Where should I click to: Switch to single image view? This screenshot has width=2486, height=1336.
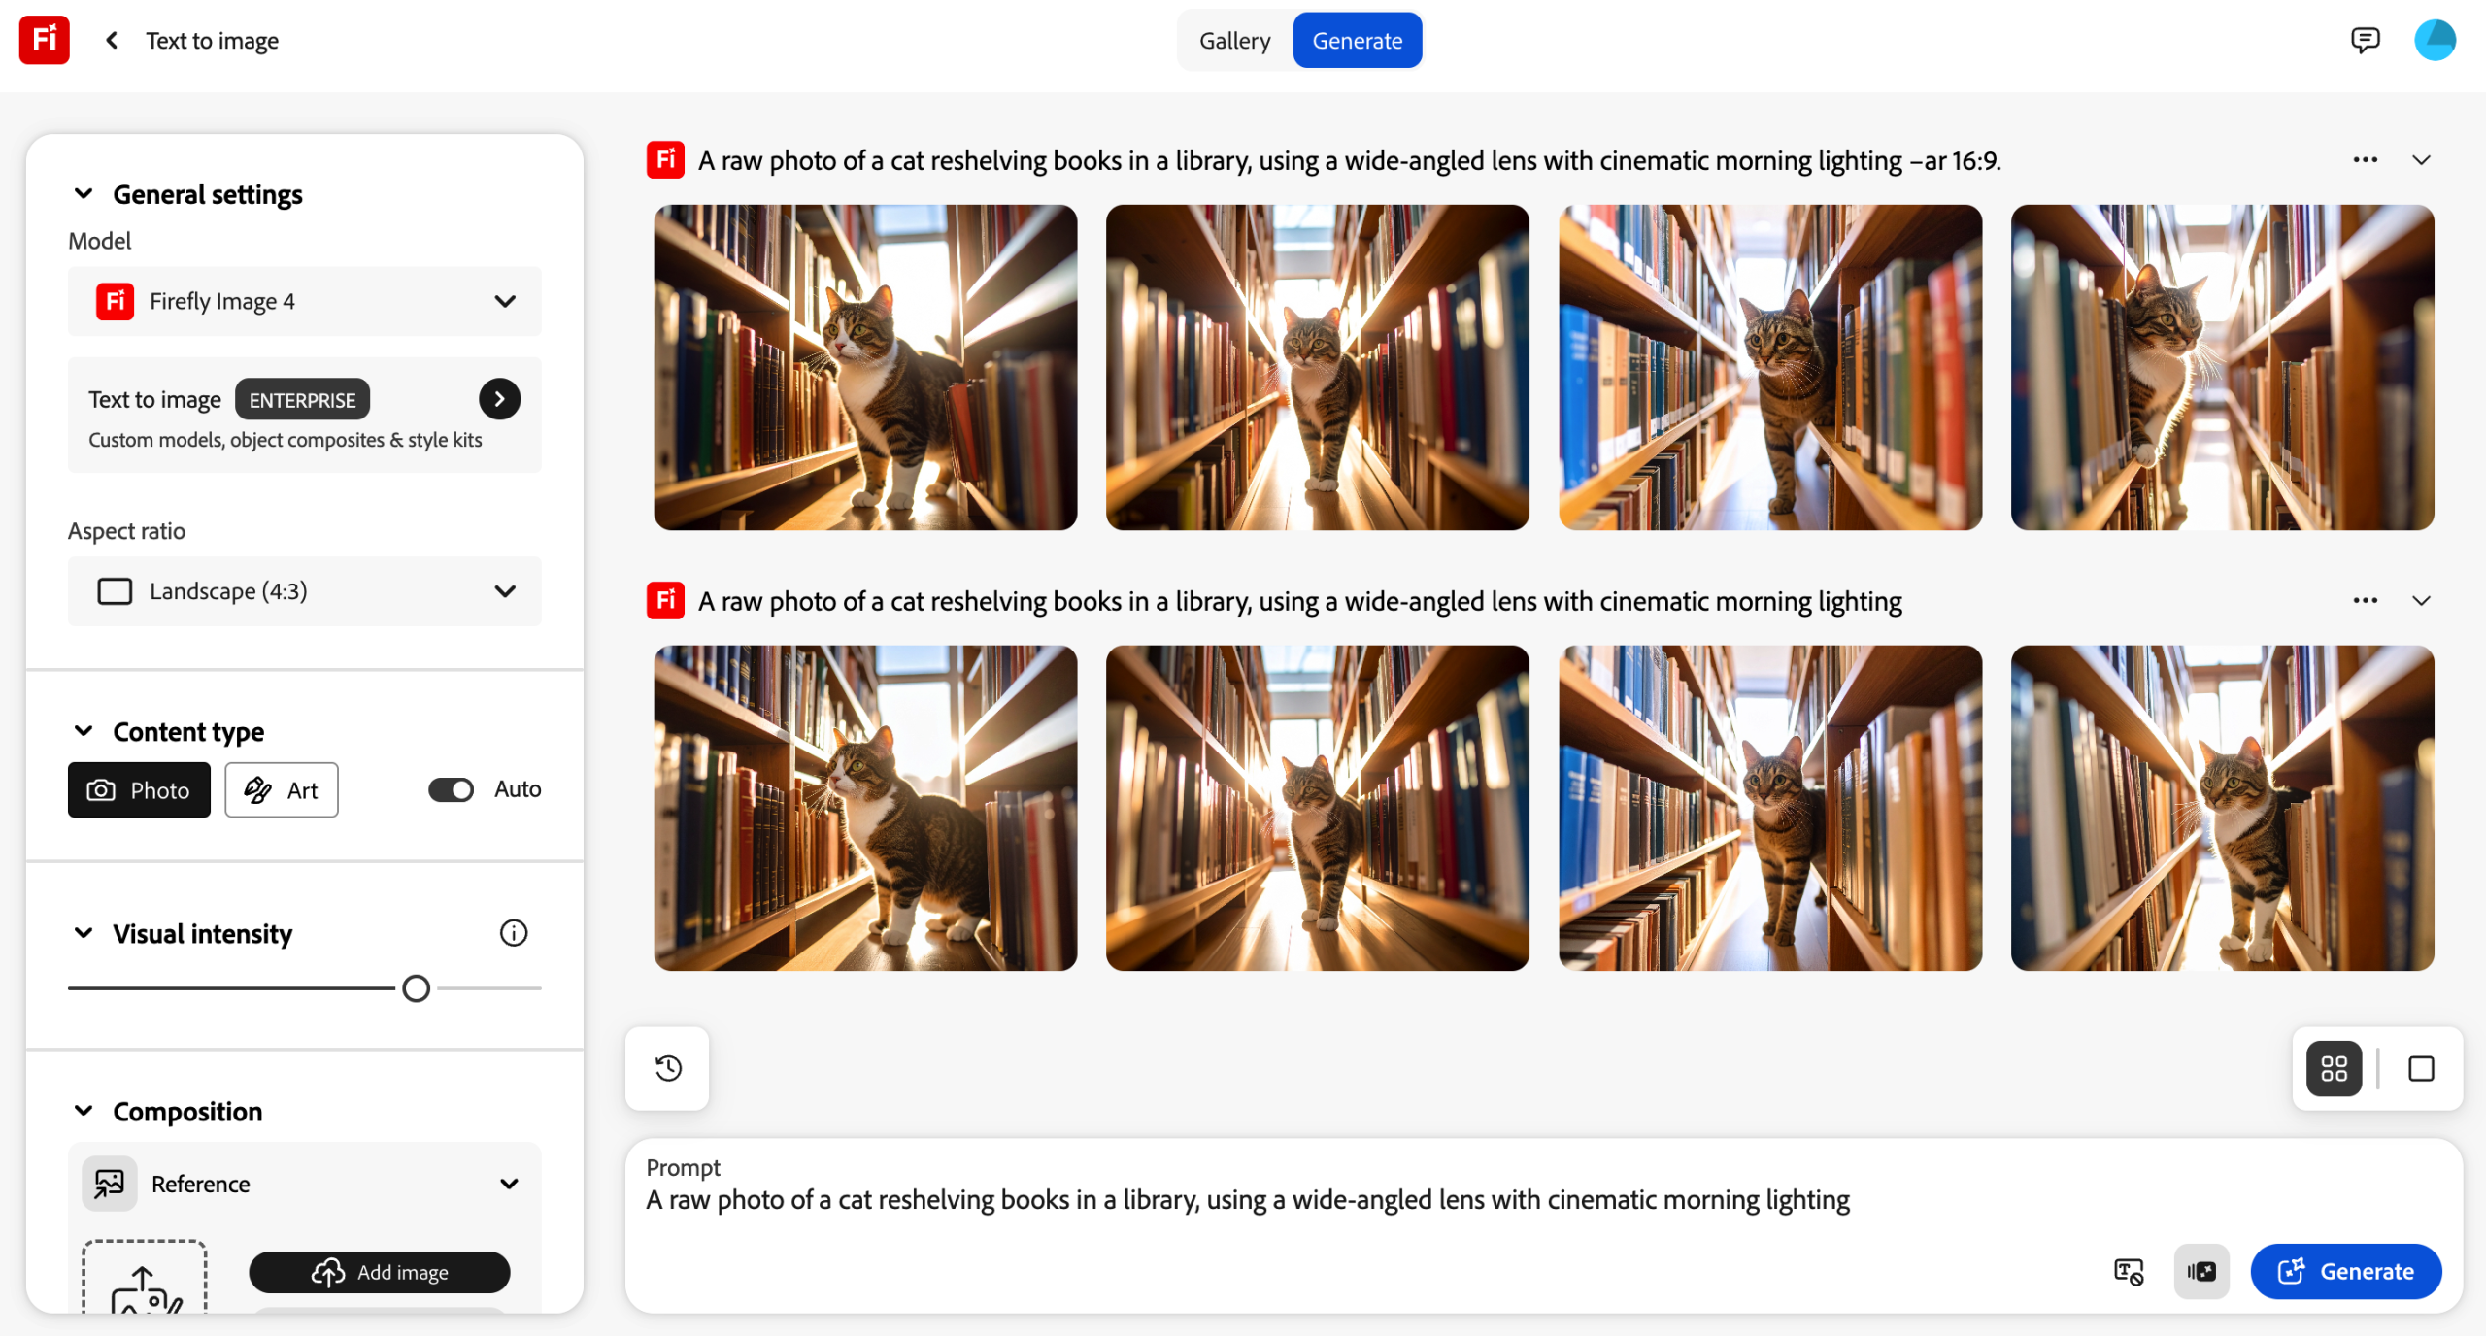pos(2421,1068)
